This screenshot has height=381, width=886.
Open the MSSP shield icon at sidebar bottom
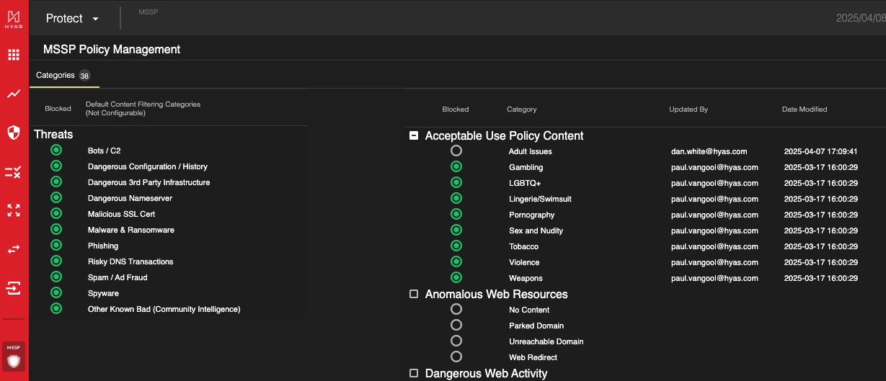pyautogui.click(x=14, y=356)
